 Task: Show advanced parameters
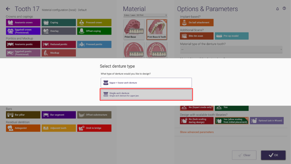(197, 132)
